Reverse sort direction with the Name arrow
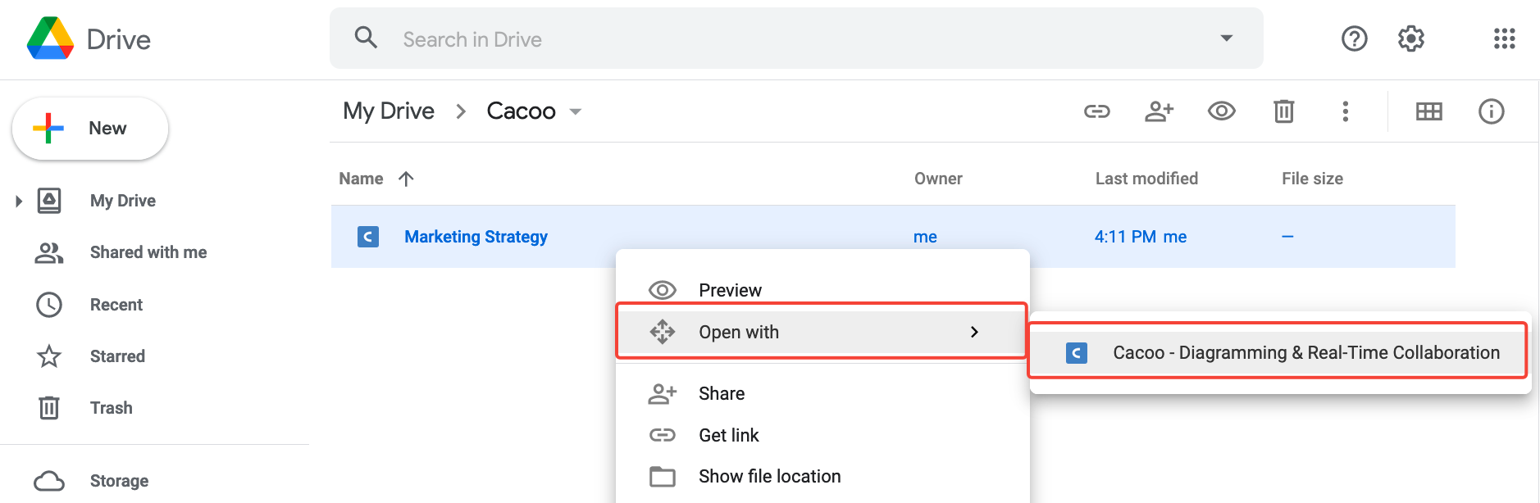 (x=406, y=179)
